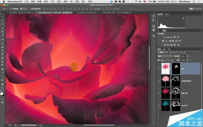This screenshot has width=203, height=127.
Task: Switch to Lab反相 document tab
Action: coord(87,13)
